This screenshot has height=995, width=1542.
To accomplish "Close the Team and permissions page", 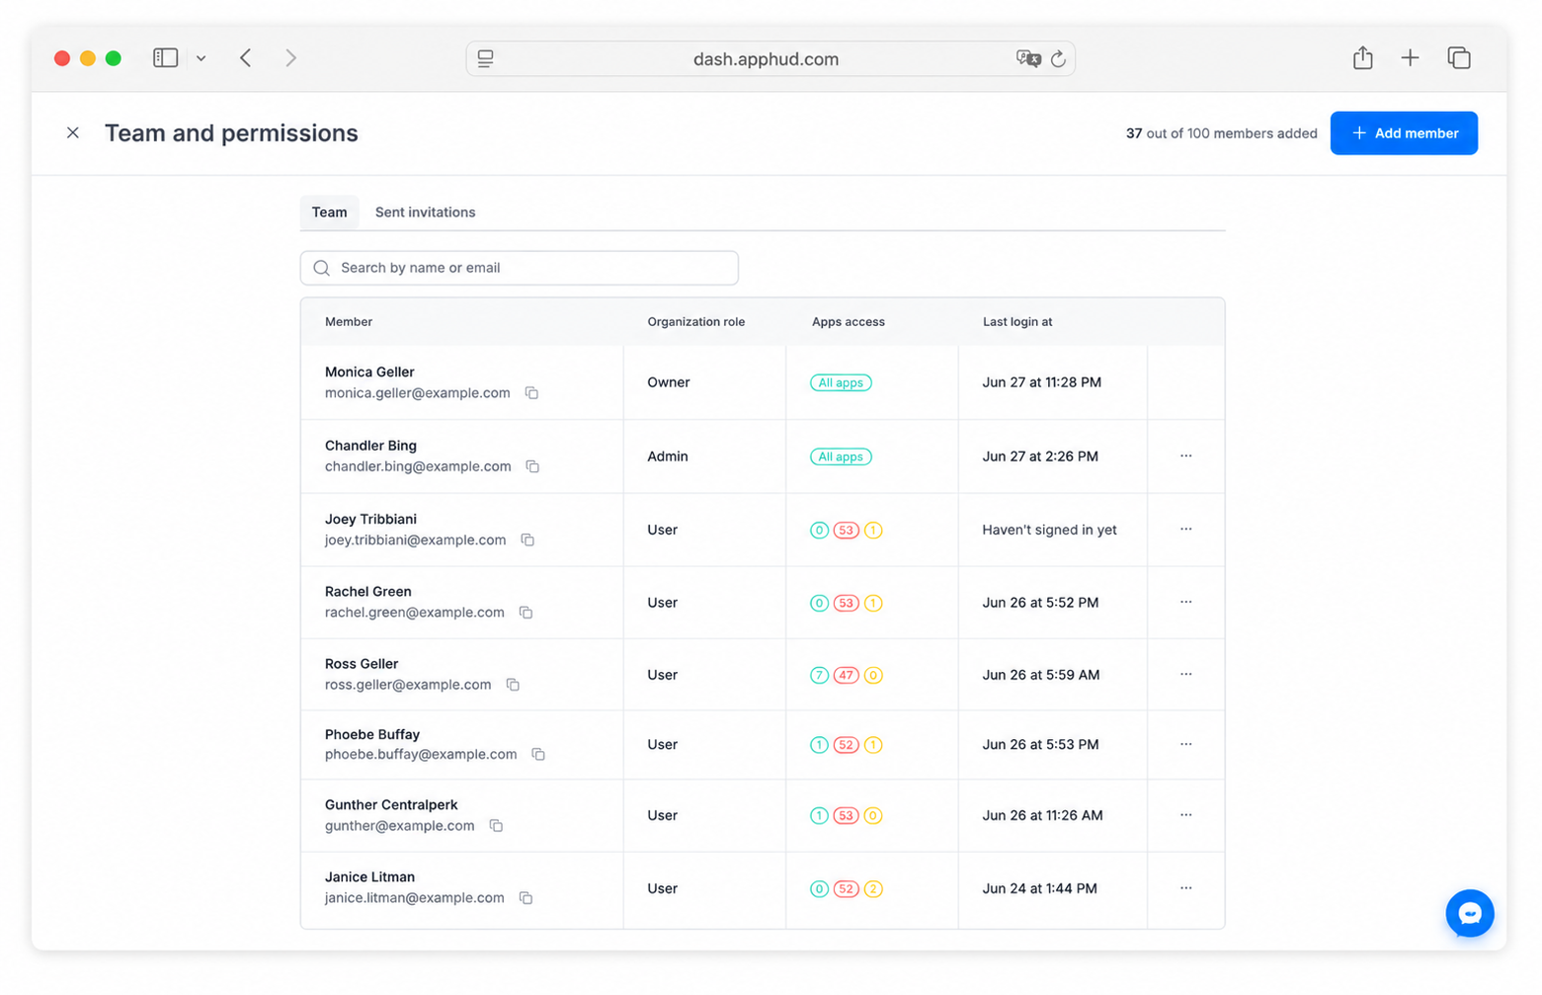I will tap(73, 132).
